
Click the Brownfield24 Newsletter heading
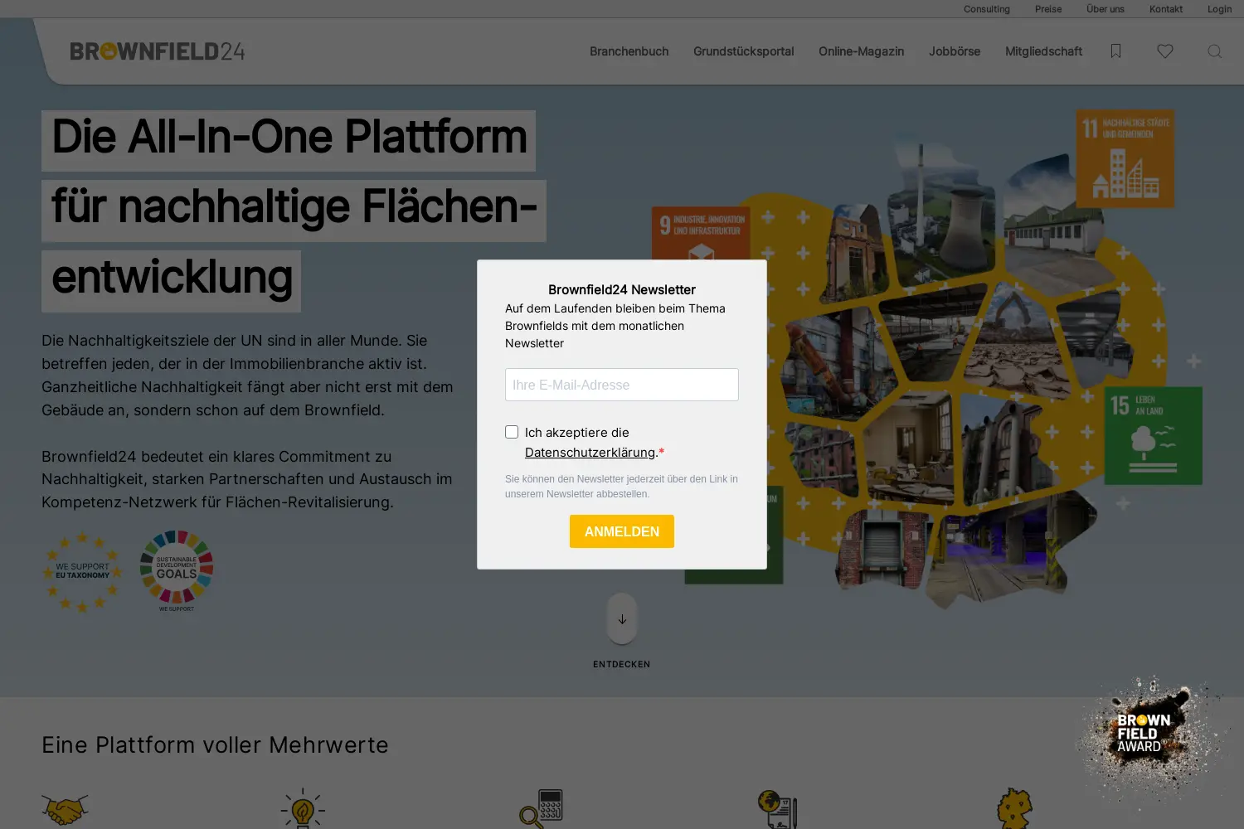point(622,289)
